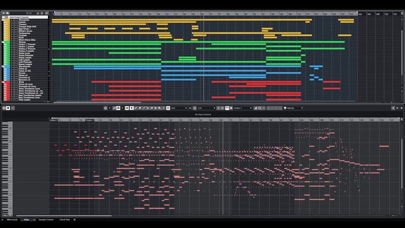Image resolution: width=405 pixels, height=228 pixels.
Task: Click selected track name field atop track list
Action: [28, 17]
